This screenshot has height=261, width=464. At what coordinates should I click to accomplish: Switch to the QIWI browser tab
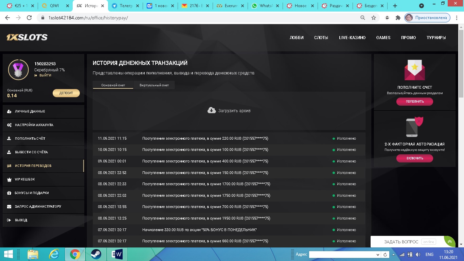click(55, 6)
